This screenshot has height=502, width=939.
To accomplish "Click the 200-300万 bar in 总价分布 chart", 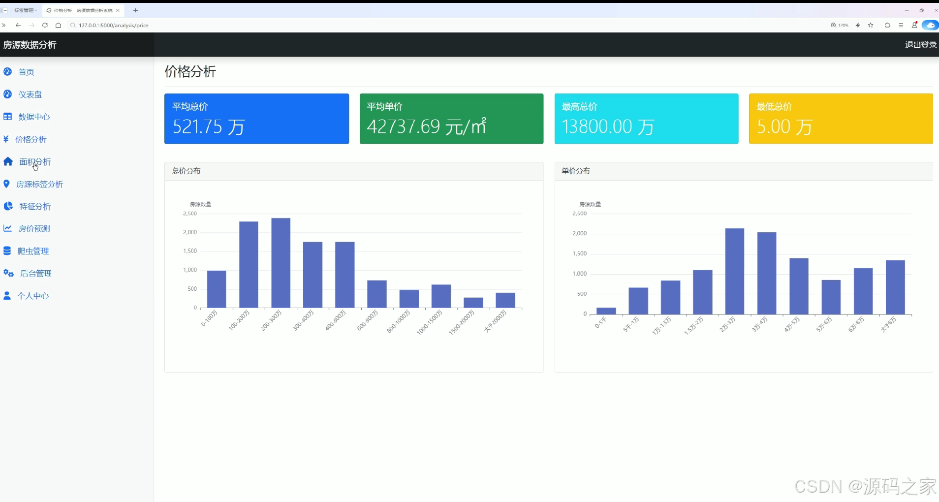I will pos(281,263).
